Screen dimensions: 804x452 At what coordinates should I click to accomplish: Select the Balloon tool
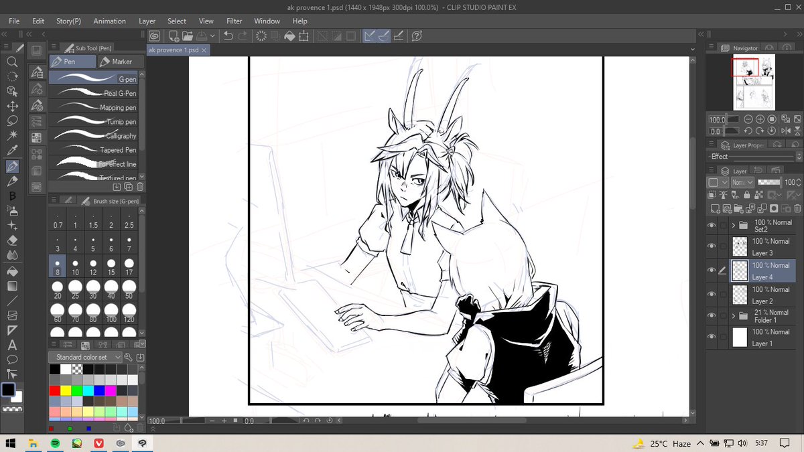12,360
